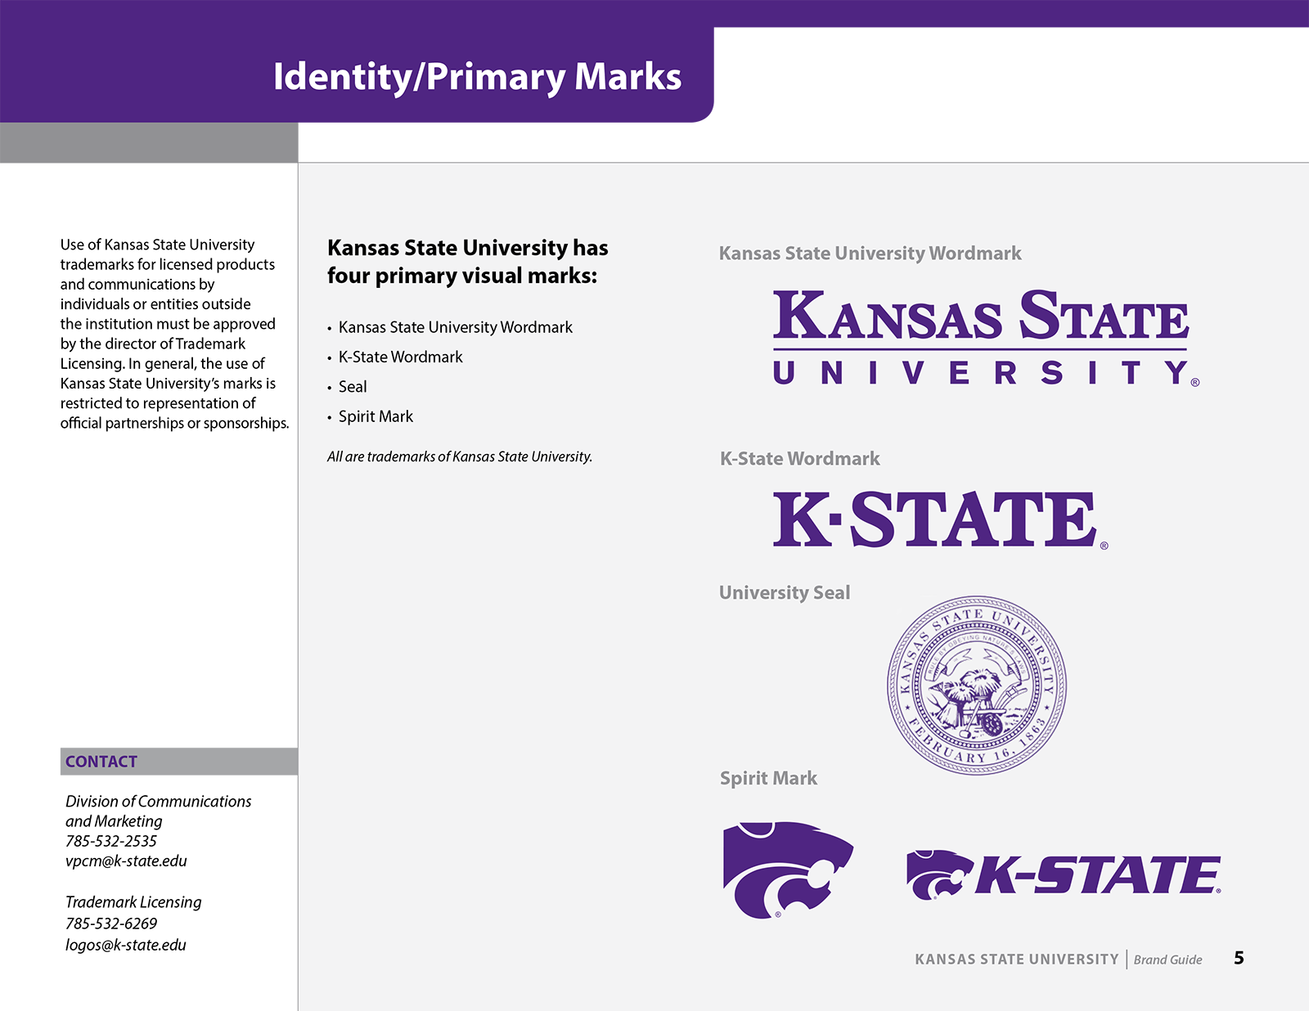
Task: Toggle the Seal bullet list entry
Action: point(353,386)
